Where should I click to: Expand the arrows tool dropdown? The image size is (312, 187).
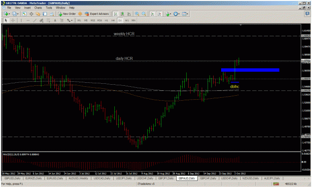(x=71, y=20)
